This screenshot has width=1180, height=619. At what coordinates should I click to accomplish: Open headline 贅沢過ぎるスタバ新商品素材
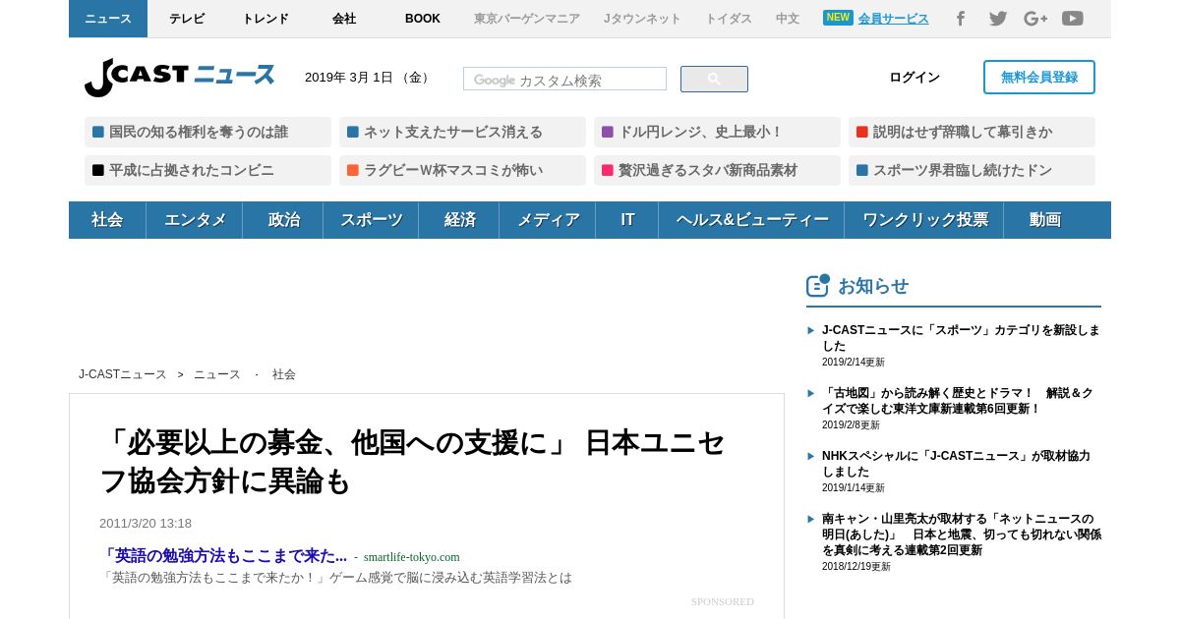click(x=717, y=170)
